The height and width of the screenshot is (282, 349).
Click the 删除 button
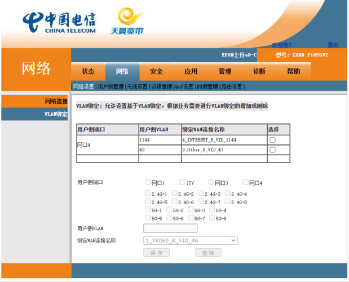(209, 253)
